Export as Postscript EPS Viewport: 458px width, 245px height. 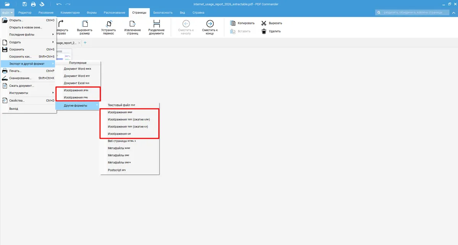130,170
